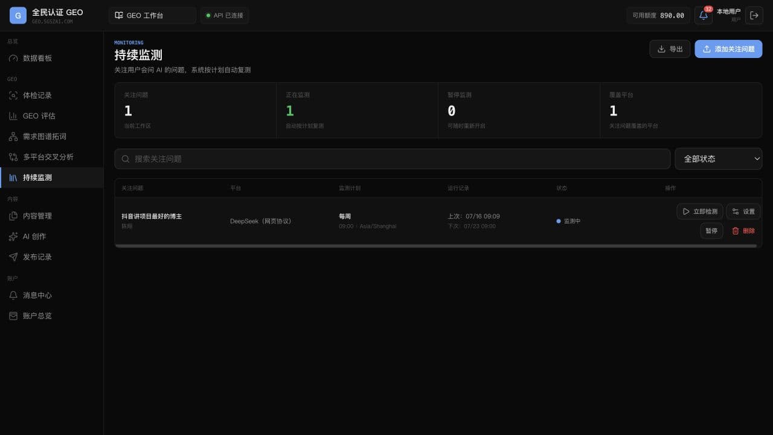Click the download icon on 导出 button
Screen dimensions: 773x435
tap(661, 49)
